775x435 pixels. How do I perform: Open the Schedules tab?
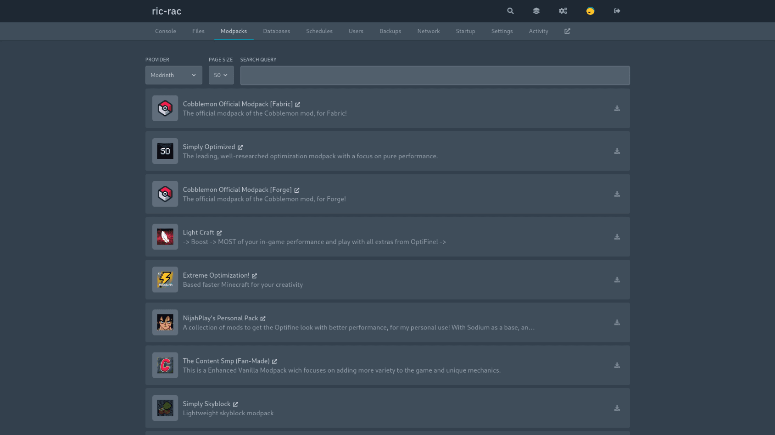point(319,31)
